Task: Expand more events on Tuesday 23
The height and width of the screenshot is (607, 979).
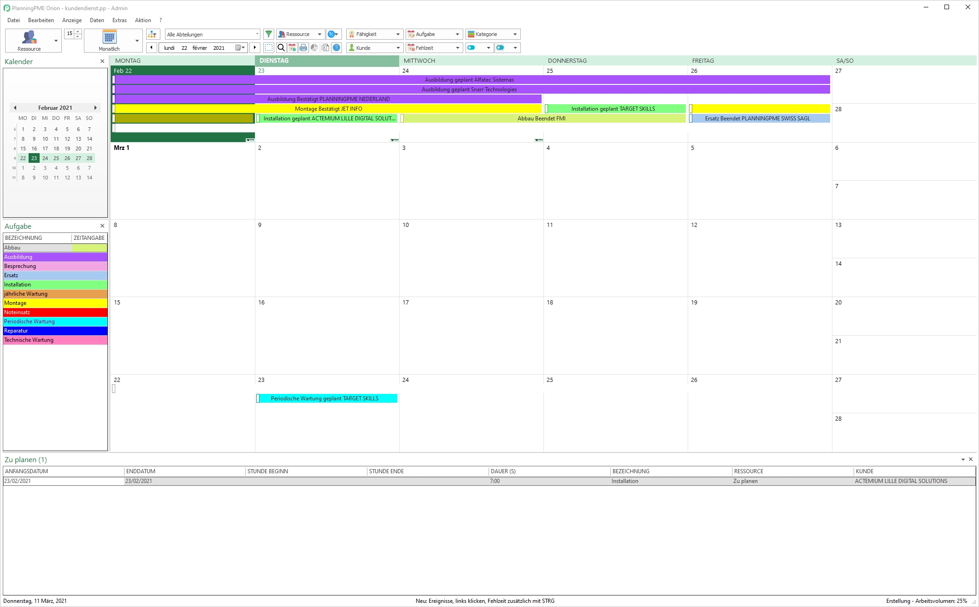Action: coord(394,140)
